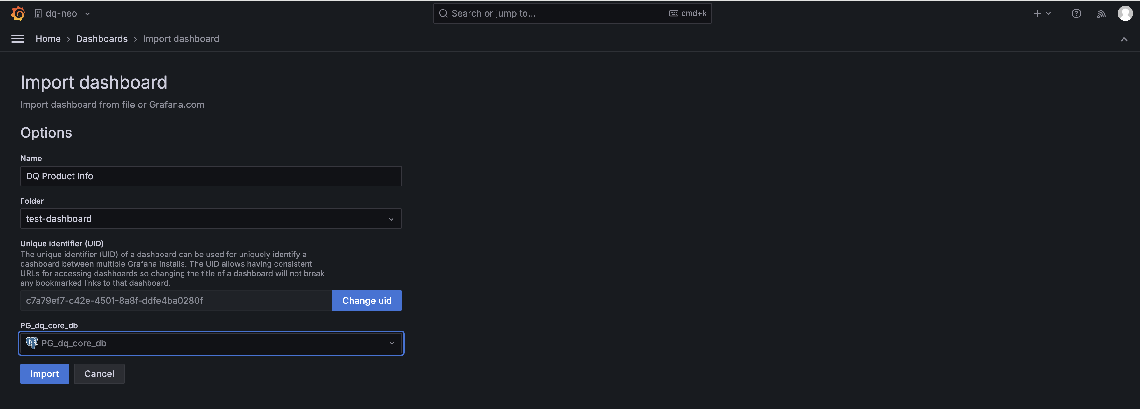Click the search magnifier icon
The height and width of the screenshot is (409, 1140).
[x=443, y=13]
